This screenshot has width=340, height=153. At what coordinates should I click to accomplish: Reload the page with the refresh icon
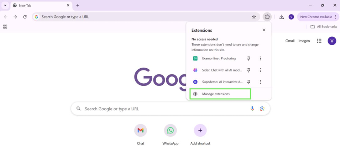click(25, 17)
